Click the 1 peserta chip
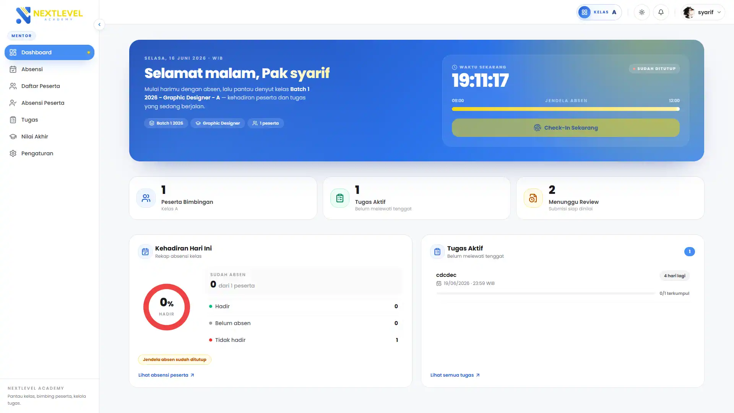Image resolution: width=734 pixels, height=413 pixels. tap(266, 123)
